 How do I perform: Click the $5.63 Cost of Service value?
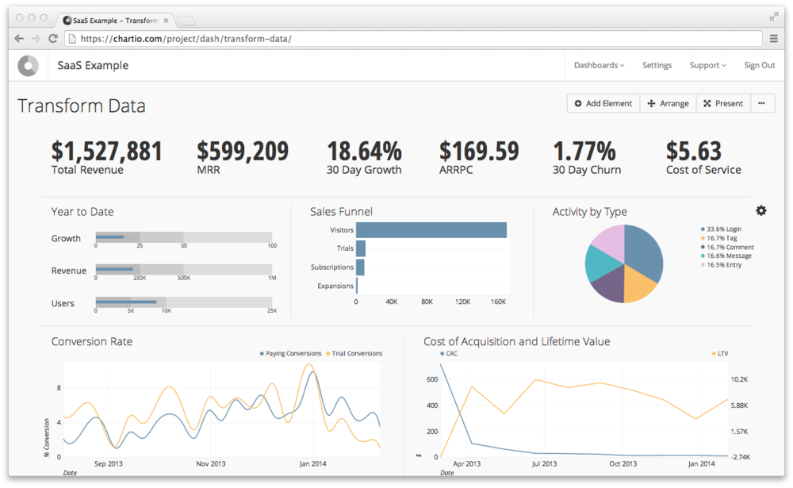(x=693, y=152)
